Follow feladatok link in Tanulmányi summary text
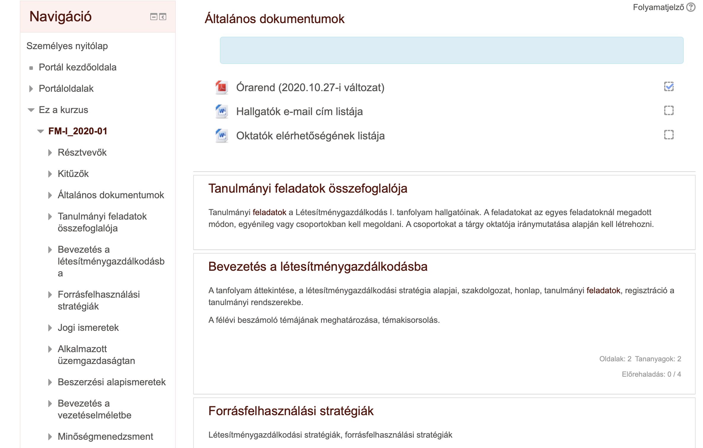This screenshot has width=703, height=448. [269, 212]
